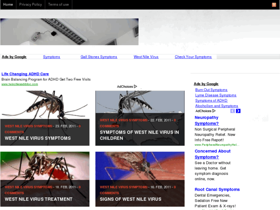Click the next ads arrow icon
Image resolution: width=280 pixels, height=210 pixels.
pyautogui.click(x=238, y=111)
